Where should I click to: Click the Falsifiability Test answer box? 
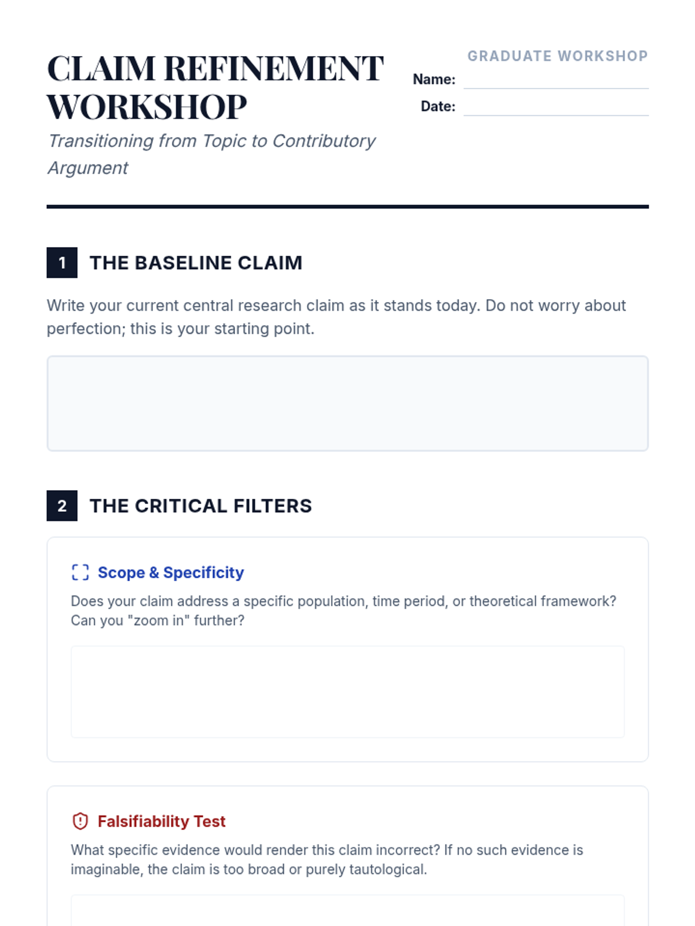(x=348, y=912)
